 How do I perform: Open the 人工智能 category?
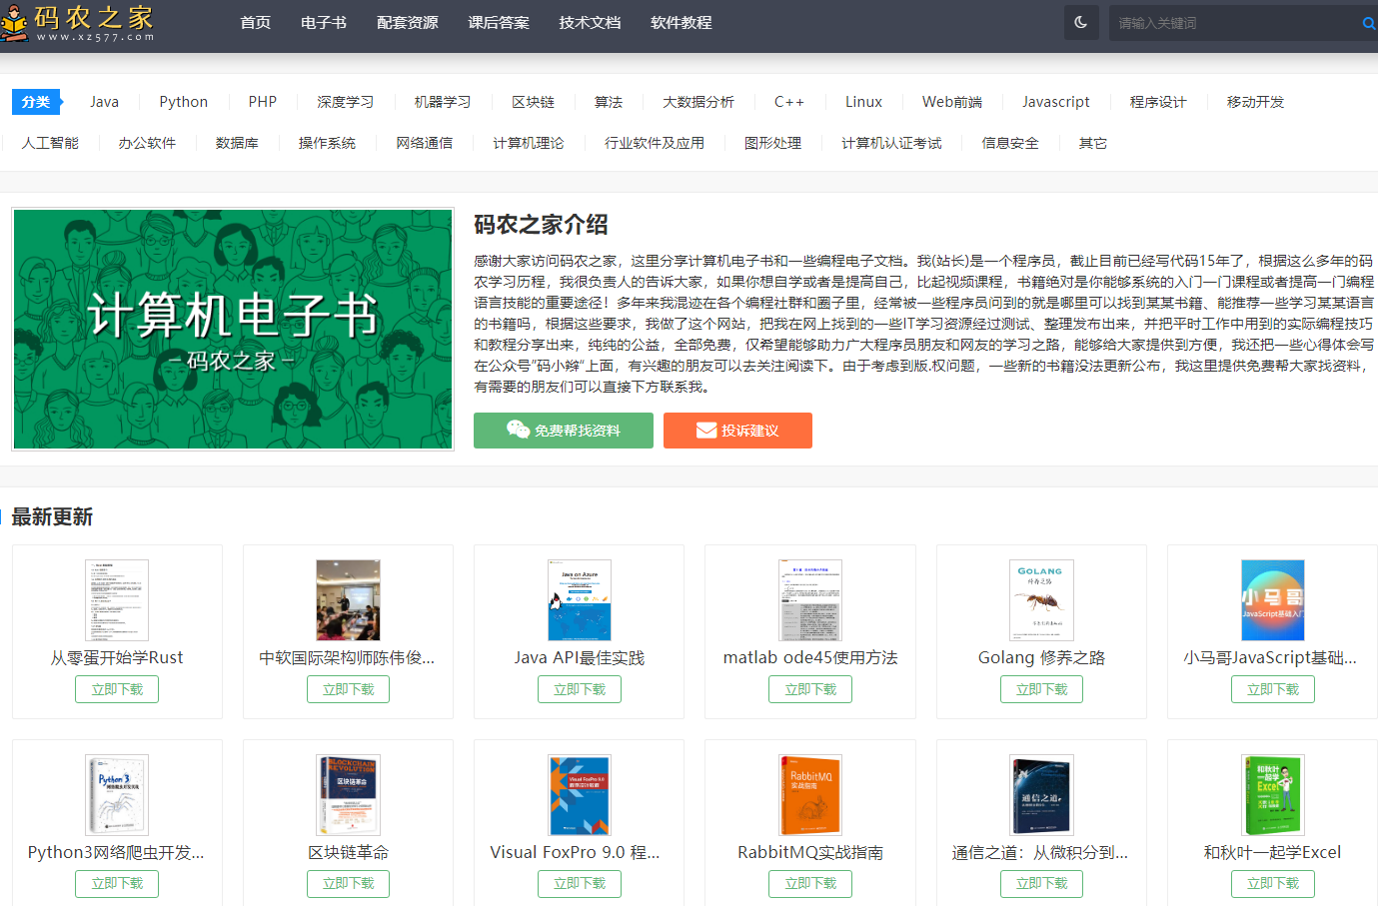(50, 143)
